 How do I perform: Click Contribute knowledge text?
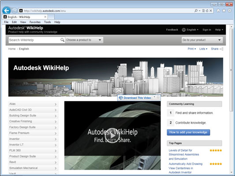click(x=191, y=123)
